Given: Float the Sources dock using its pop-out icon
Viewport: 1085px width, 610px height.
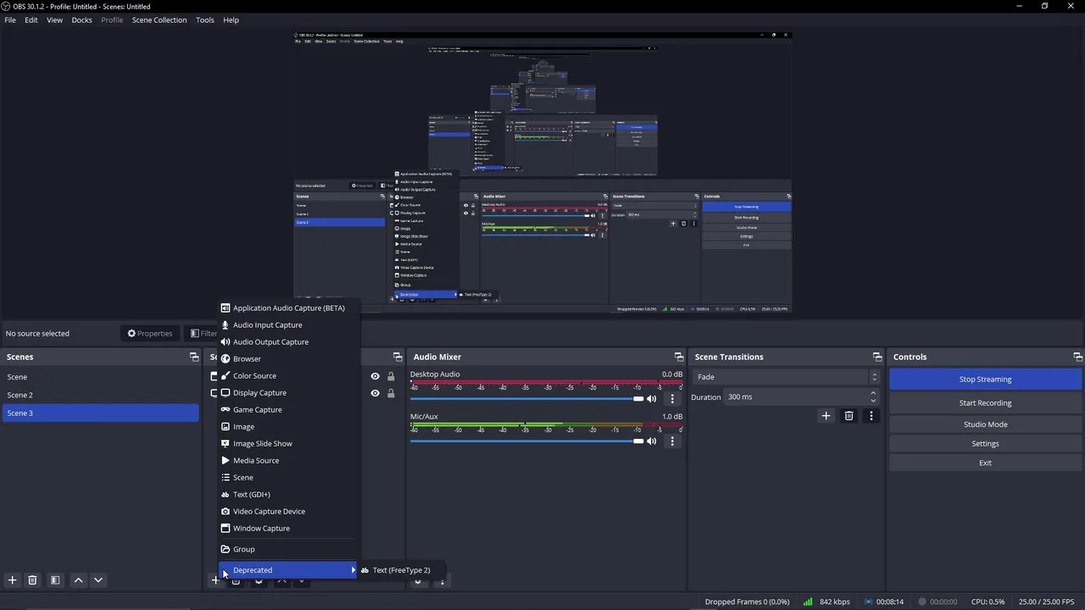Looking at the screenshot, I should 398,358.
